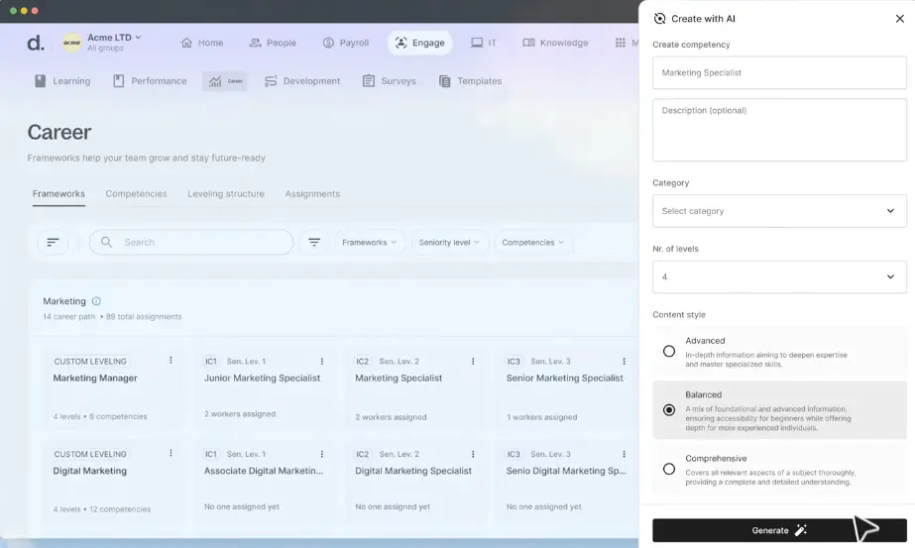Viewport: 915px width, 548px height.
Task: Open the Templates sub-section
Action: click(470, 81)
